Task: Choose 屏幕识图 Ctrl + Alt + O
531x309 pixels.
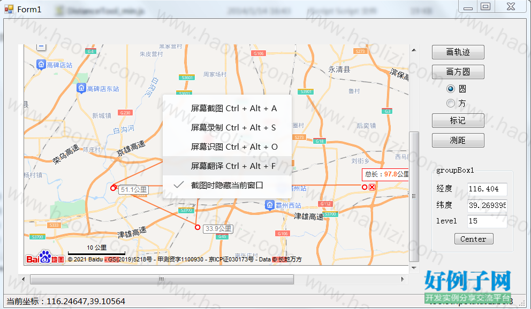Action: pyautogui.click(x=227, y=146)
